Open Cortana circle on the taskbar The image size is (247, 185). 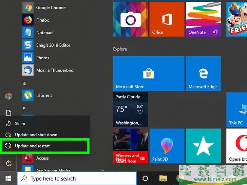tap(145, 178)
